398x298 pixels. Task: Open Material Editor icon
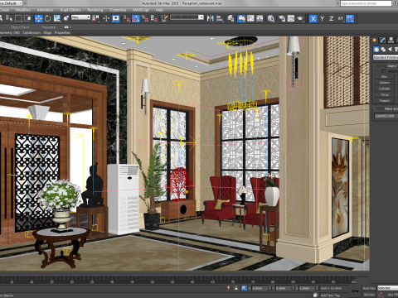click(271, 18)
